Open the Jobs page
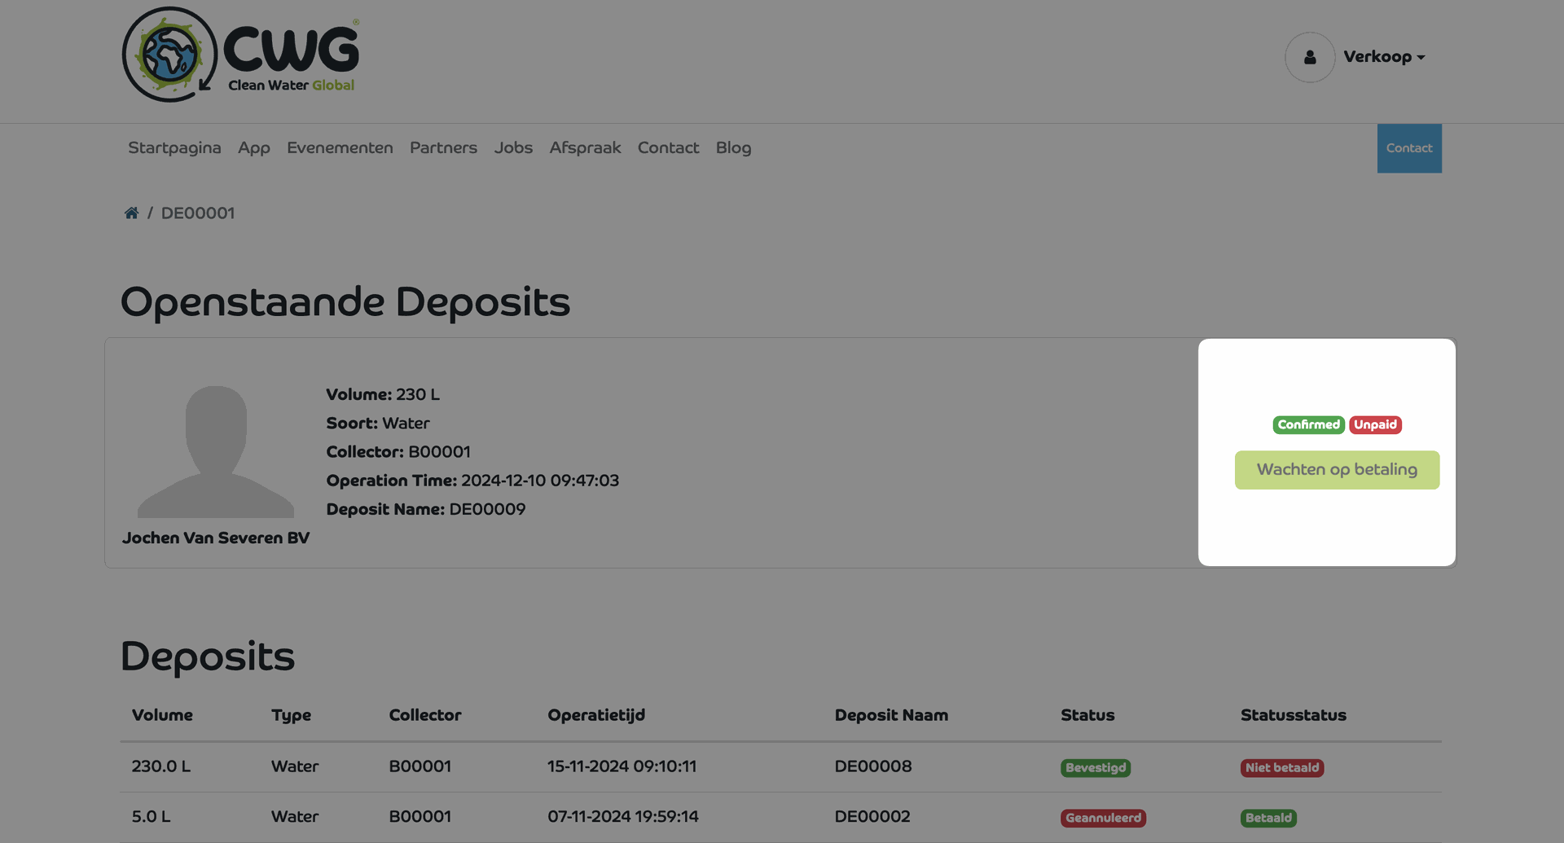Screen dimensions: 1564x843 point(513,148)
